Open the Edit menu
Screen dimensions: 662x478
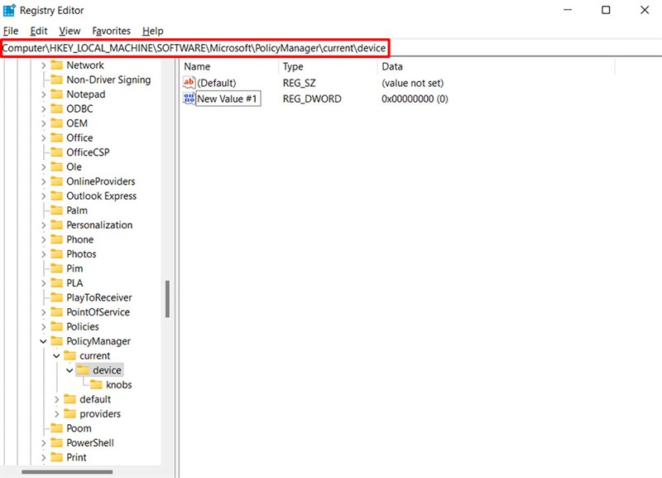38,30
